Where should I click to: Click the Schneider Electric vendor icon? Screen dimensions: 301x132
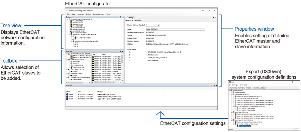point(69,73)
